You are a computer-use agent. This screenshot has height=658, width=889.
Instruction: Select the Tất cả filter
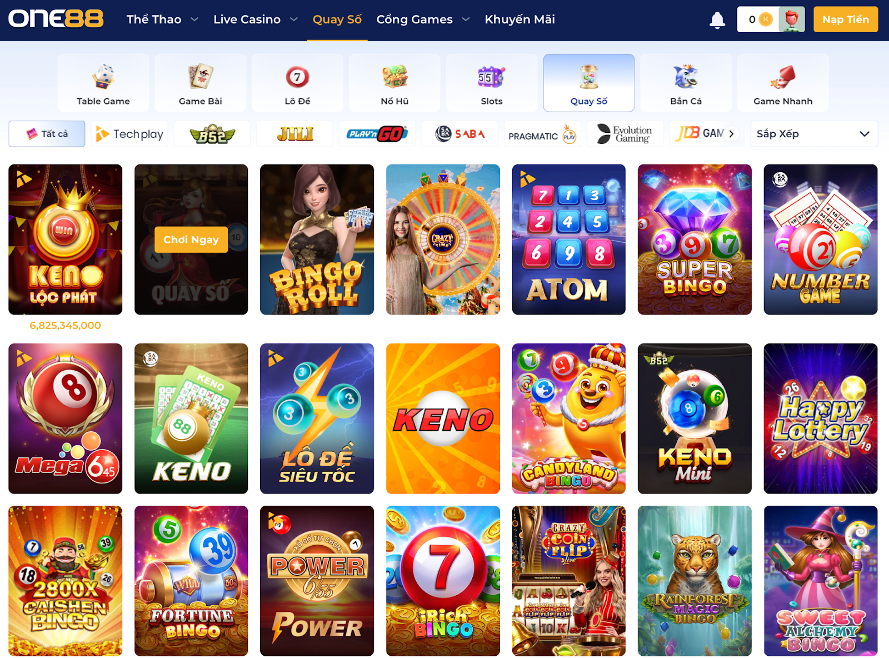(x=47, y=134)
